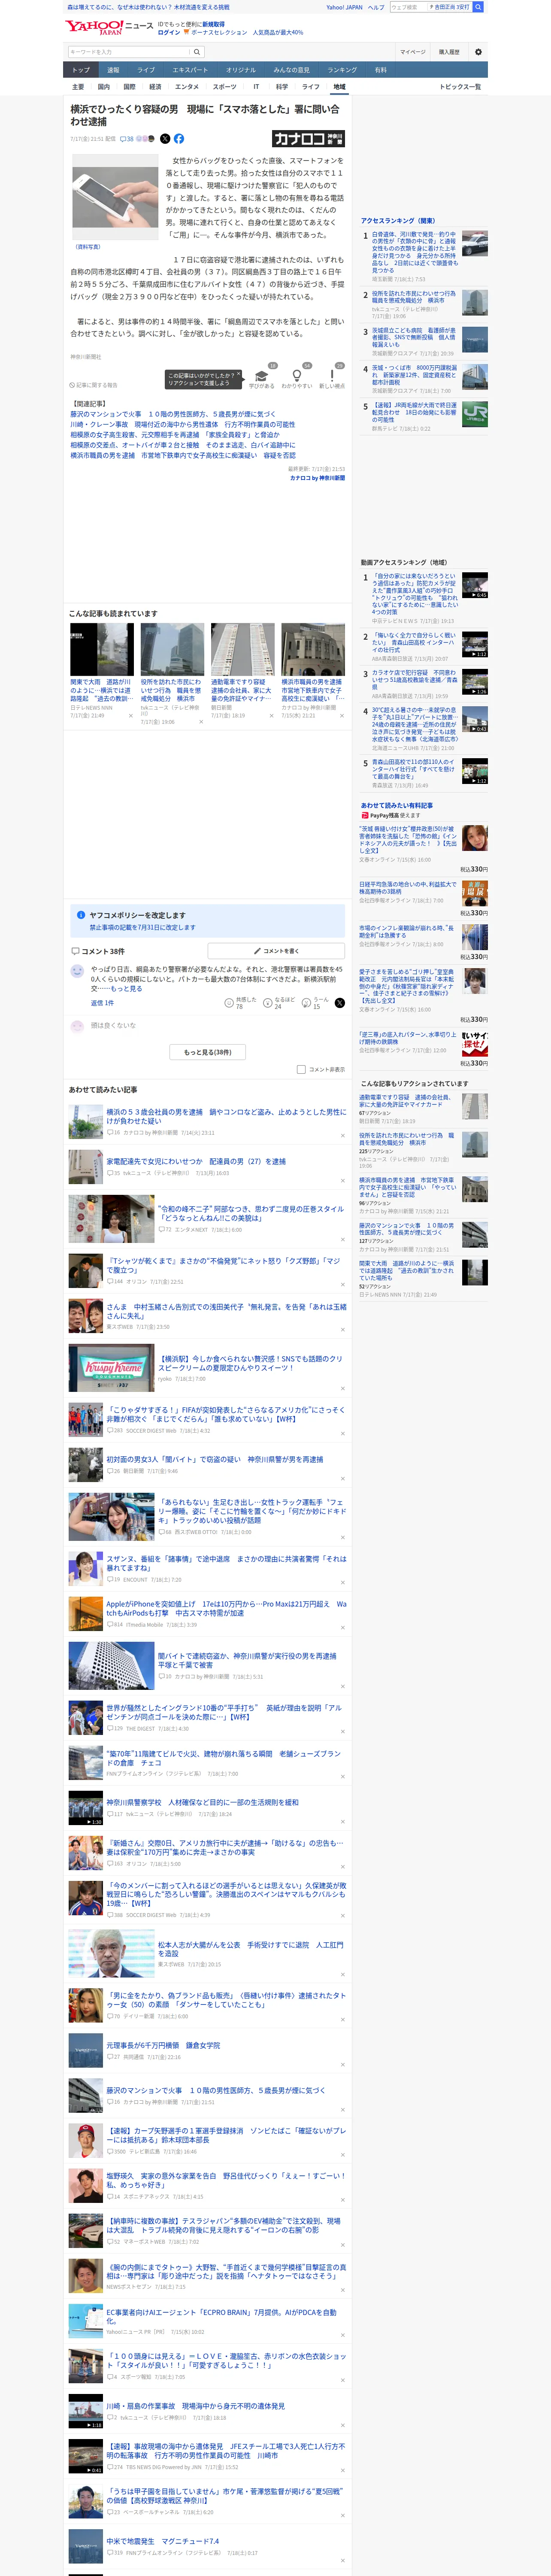The height and width of the screenshot is (2576, 551).
Task: Click the 共感した smiley reaction on the comment
Action: [240, 1002]
